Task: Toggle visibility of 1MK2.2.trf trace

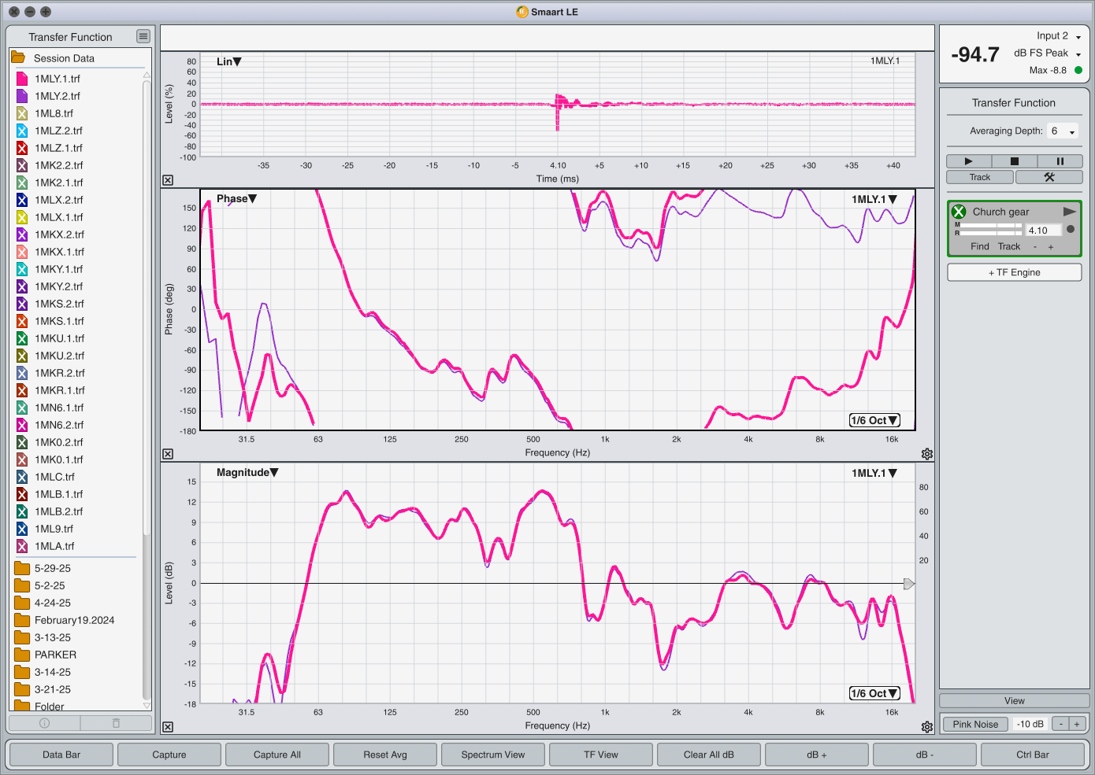Action: coord(22,165)
